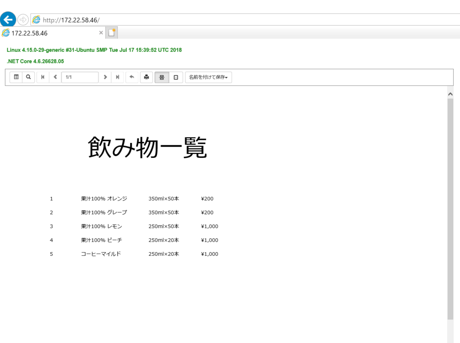The image size is (460, 343).
Task: Switch to continuous page view mode
Action: [162, 77]
